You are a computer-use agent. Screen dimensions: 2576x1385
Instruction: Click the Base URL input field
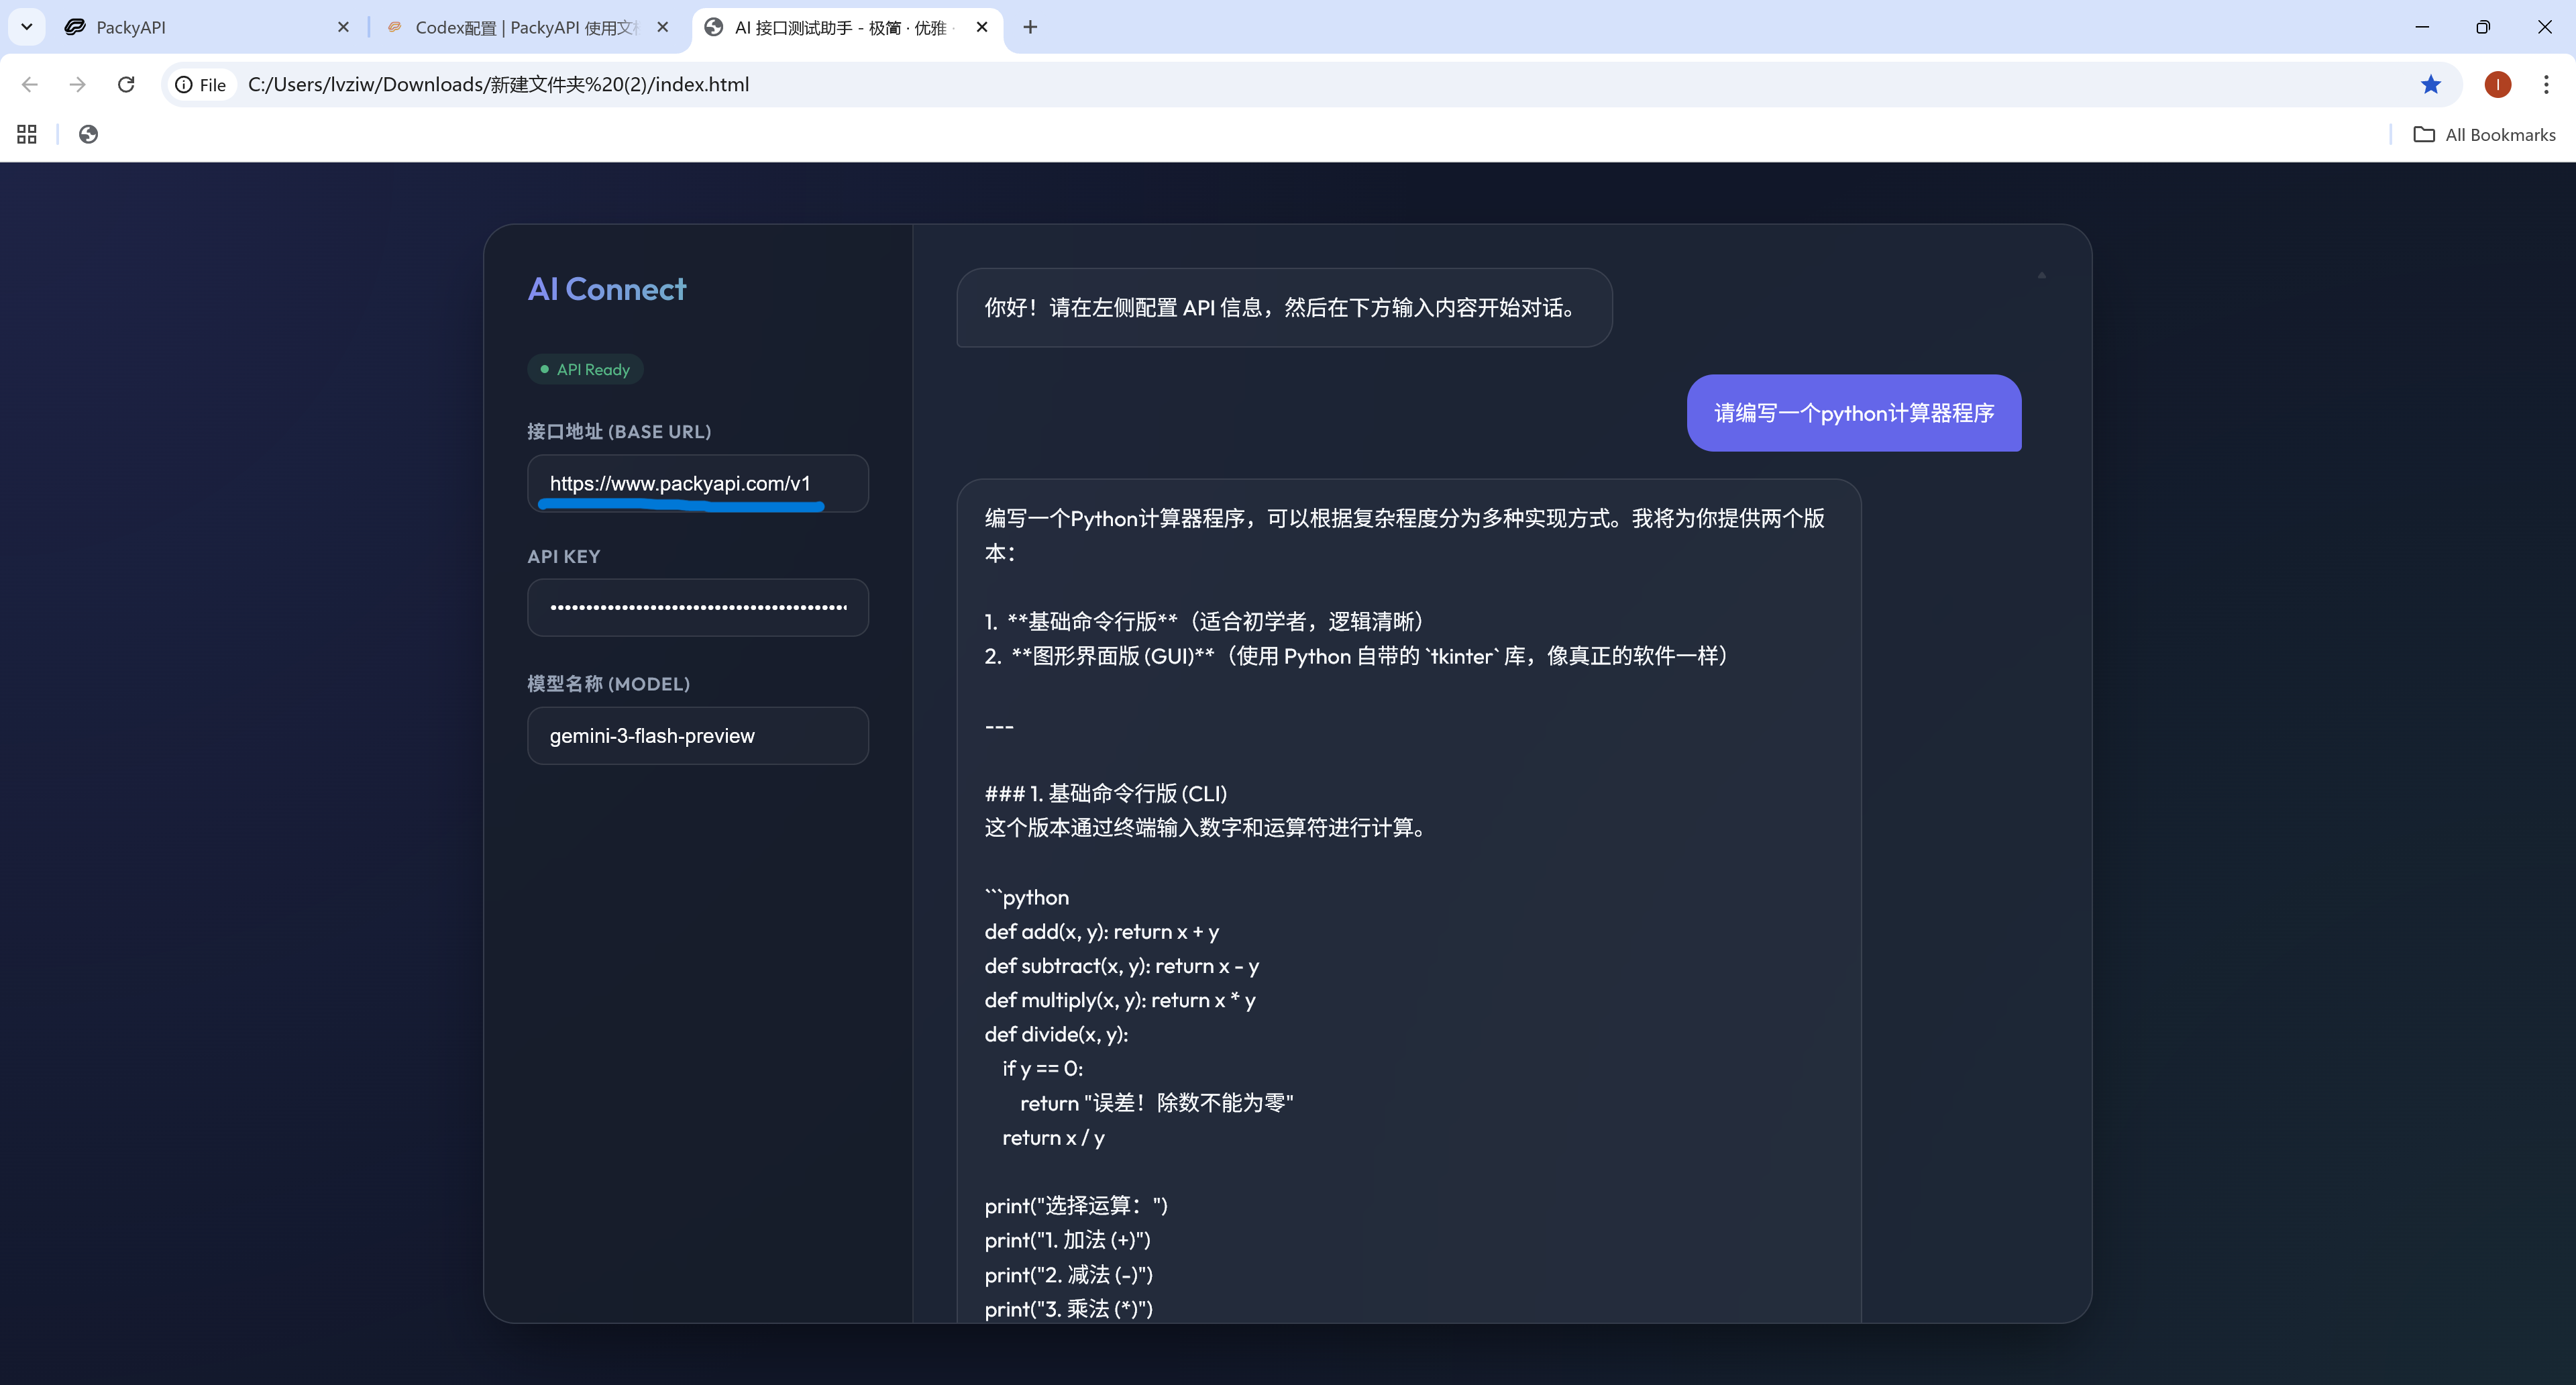[x=698, y=483]
